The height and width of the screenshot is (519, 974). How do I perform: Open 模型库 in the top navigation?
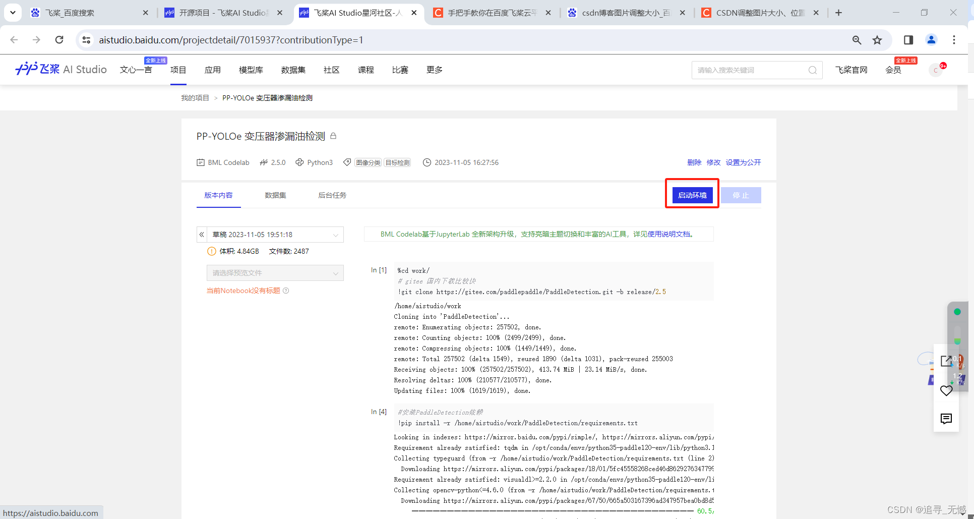251,70
